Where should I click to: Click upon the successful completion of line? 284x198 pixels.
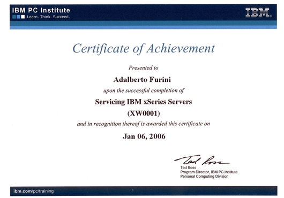coord(144,90)
